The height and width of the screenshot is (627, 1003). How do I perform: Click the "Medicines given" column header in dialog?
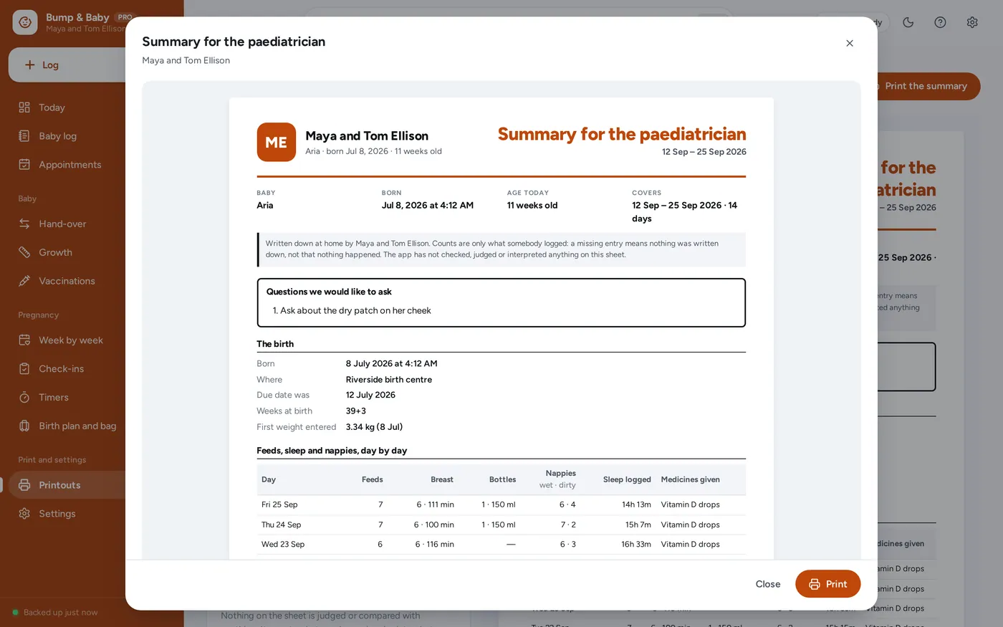pos(691,479)
